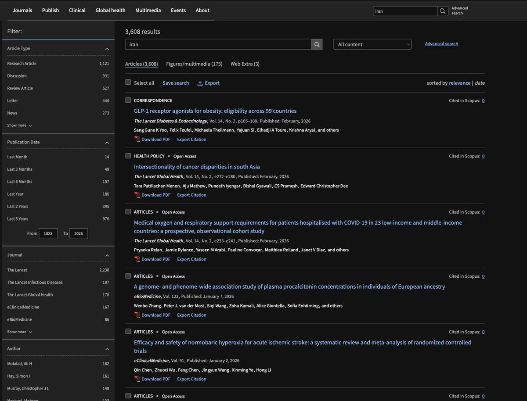Check the plasma procalcitonin article checkbox
The width and height of the screenshot is (527, 401).
click(x=128, y=276)
